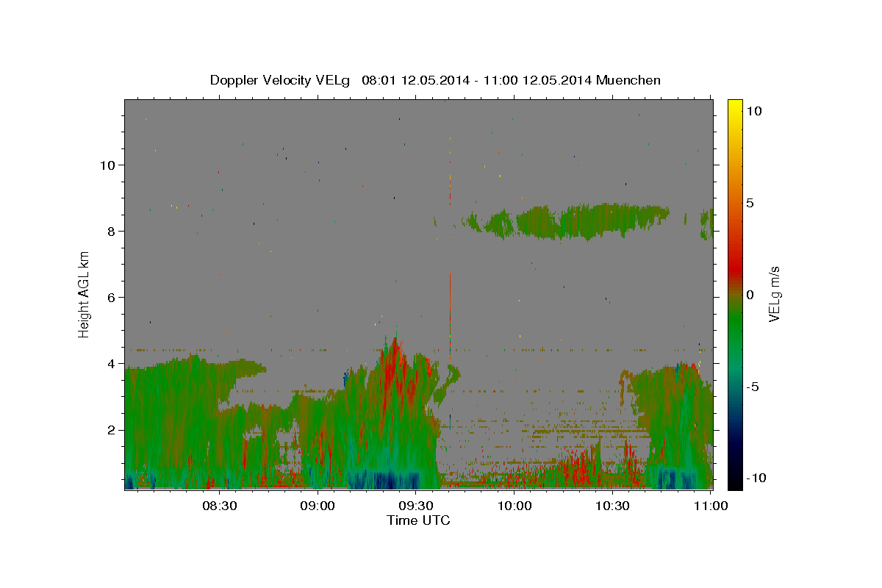The width and height of the screenshot is (882, 588).
Task: Click the colorbar value -10 label
Action: click(757, 478)
